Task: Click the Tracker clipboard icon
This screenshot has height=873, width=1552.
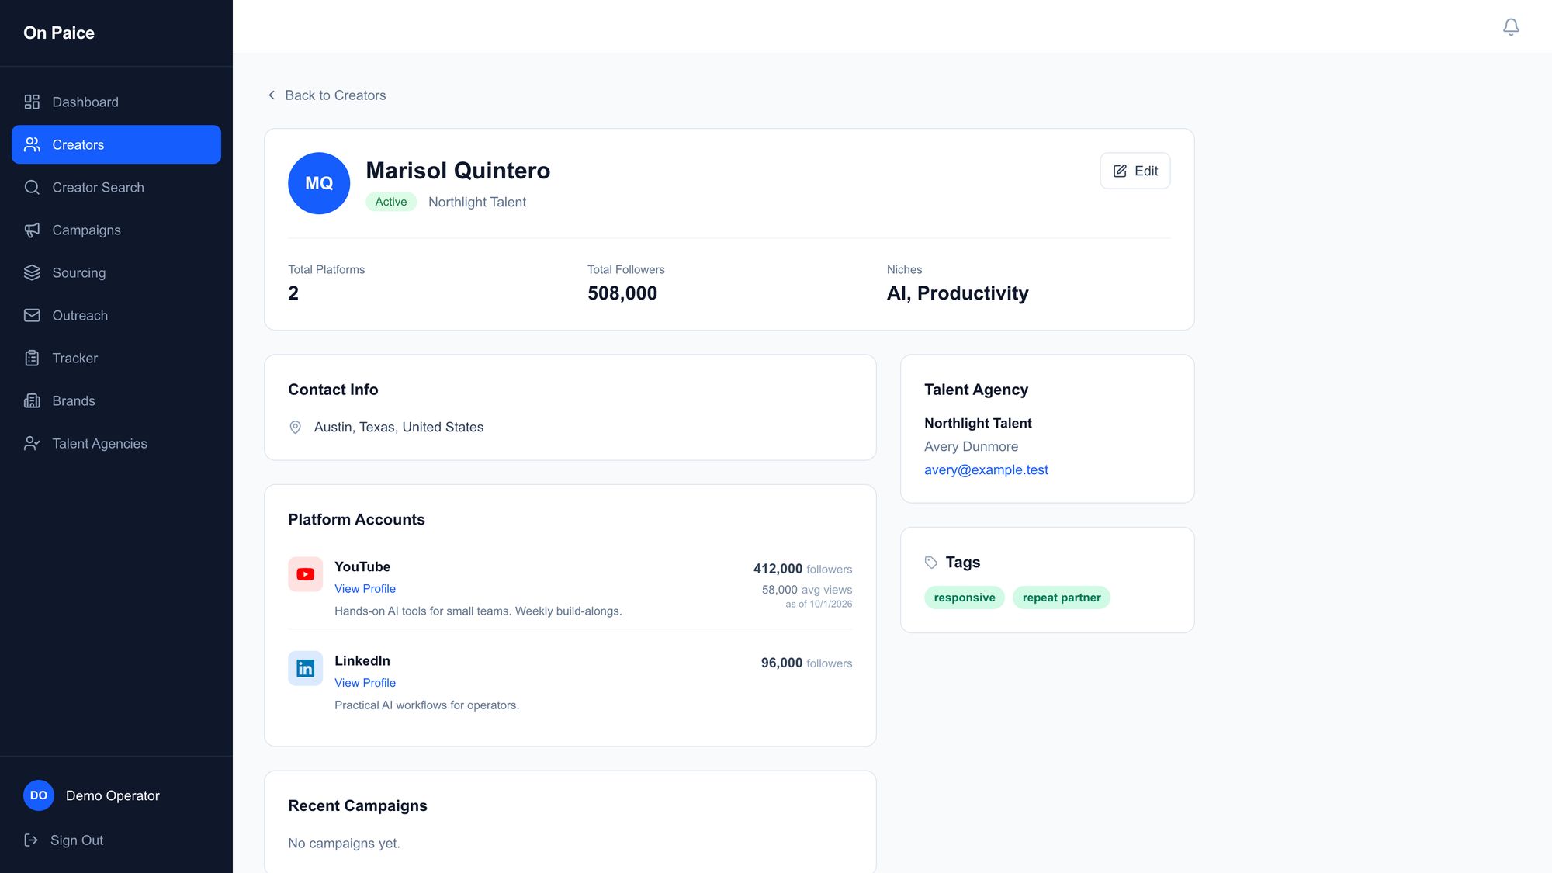Action: [x=32, y=358]
